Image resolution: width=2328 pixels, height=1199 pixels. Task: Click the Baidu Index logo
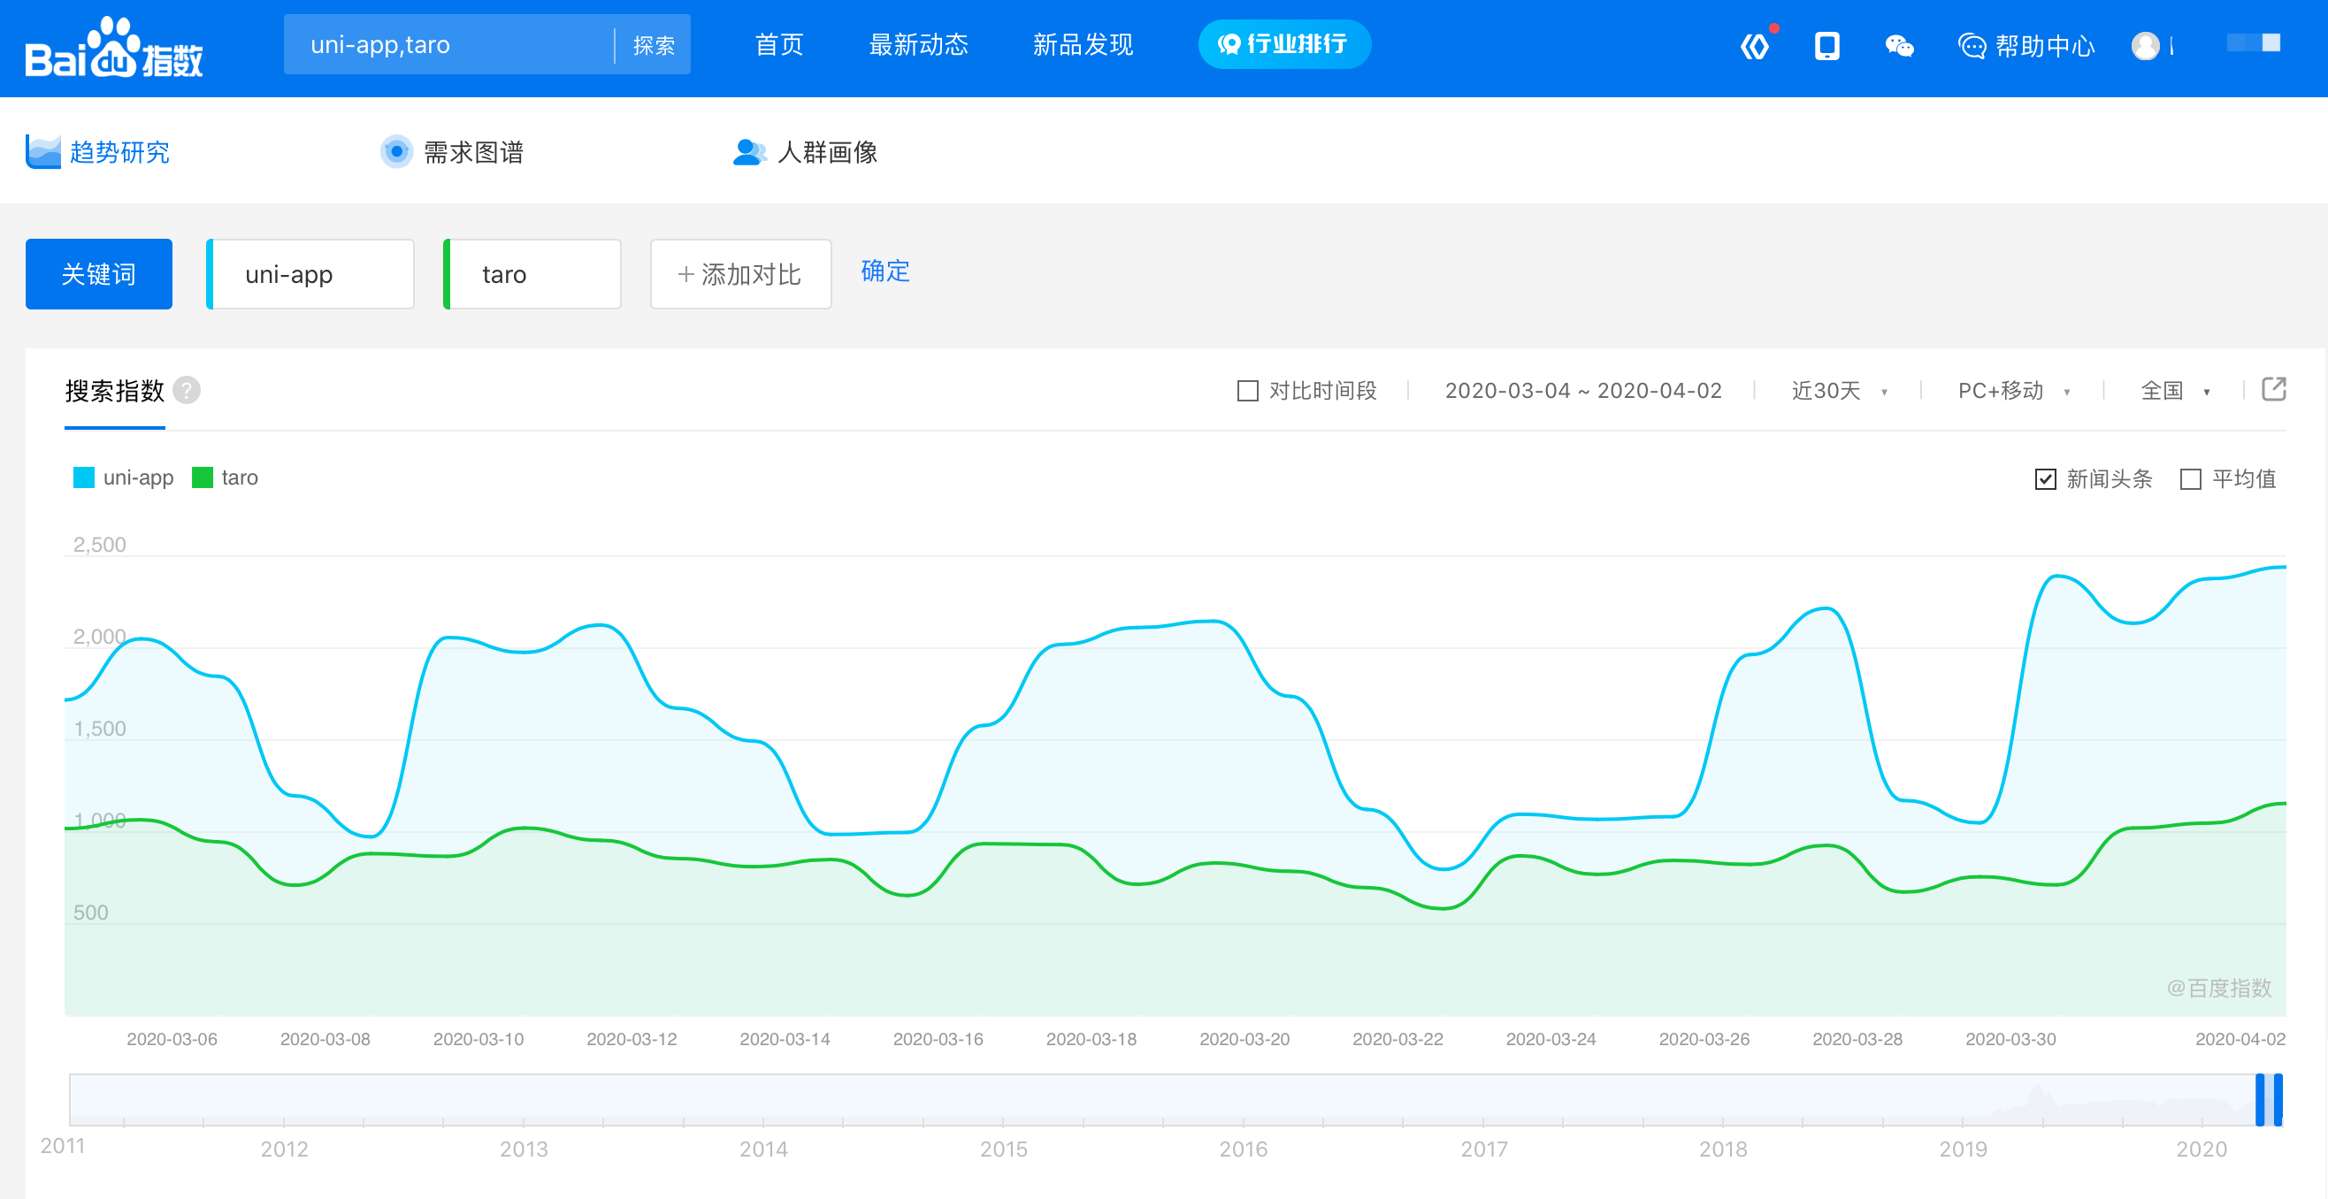point(114,49)
